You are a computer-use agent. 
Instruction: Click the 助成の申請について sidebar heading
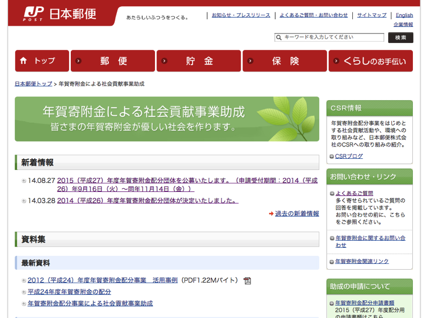click(x=369, y=286)
